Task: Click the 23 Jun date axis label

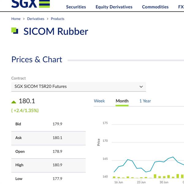Action: [141, 182]
